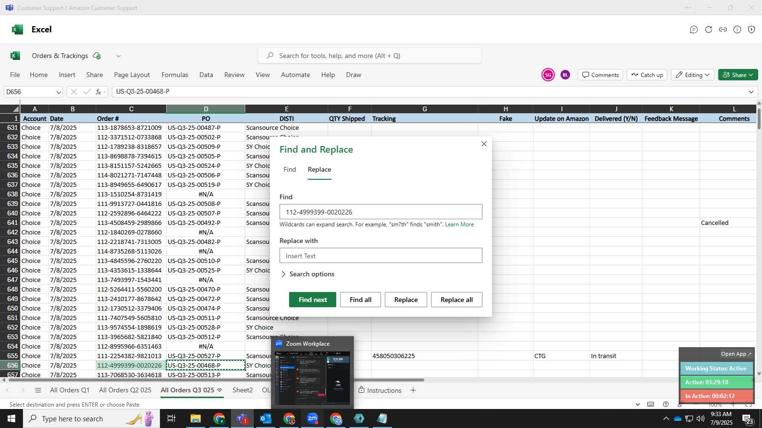The image size is (762, 428).
Task: Open the About this tab info icon
Action: click(737, 29)
